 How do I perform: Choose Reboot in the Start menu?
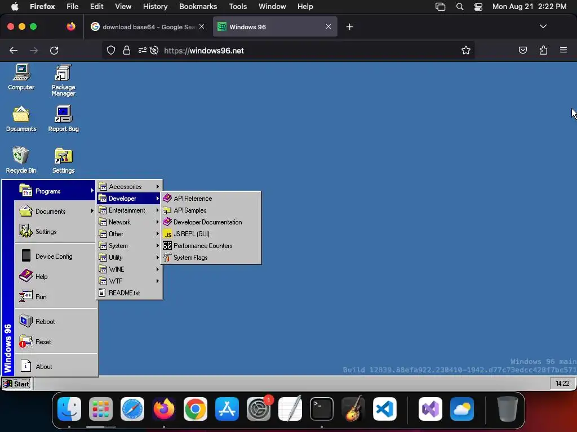click(x=56, y=321)
